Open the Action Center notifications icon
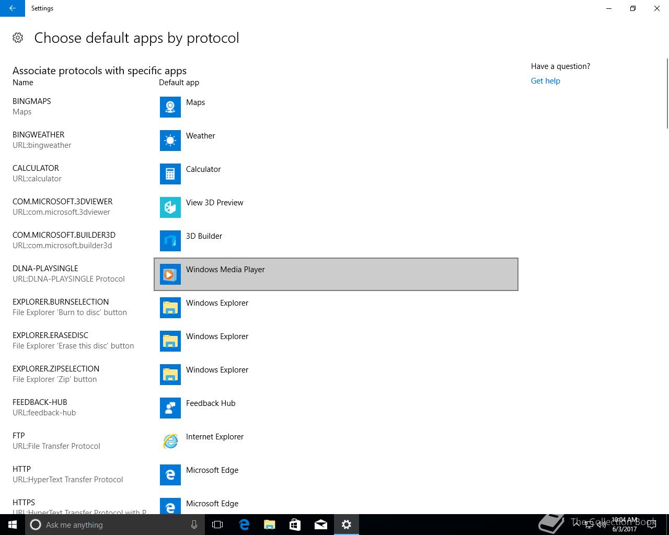Screen dimensions: 669x535 652,525
